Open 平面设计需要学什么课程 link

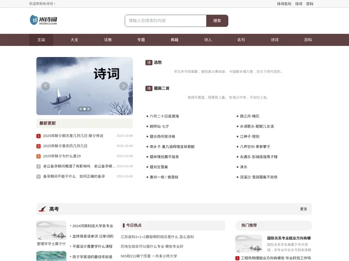[x=93, y=246]
